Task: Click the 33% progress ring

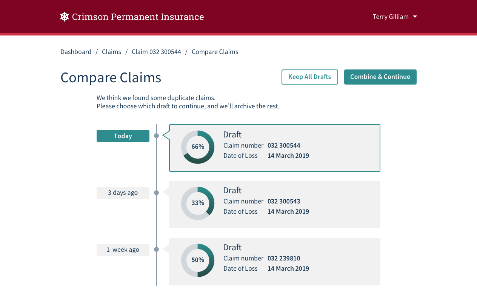Action: point(198,203)
